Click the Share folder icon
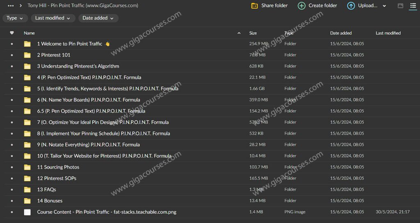Viewport: 420px width, 223px height. point(254,6)
